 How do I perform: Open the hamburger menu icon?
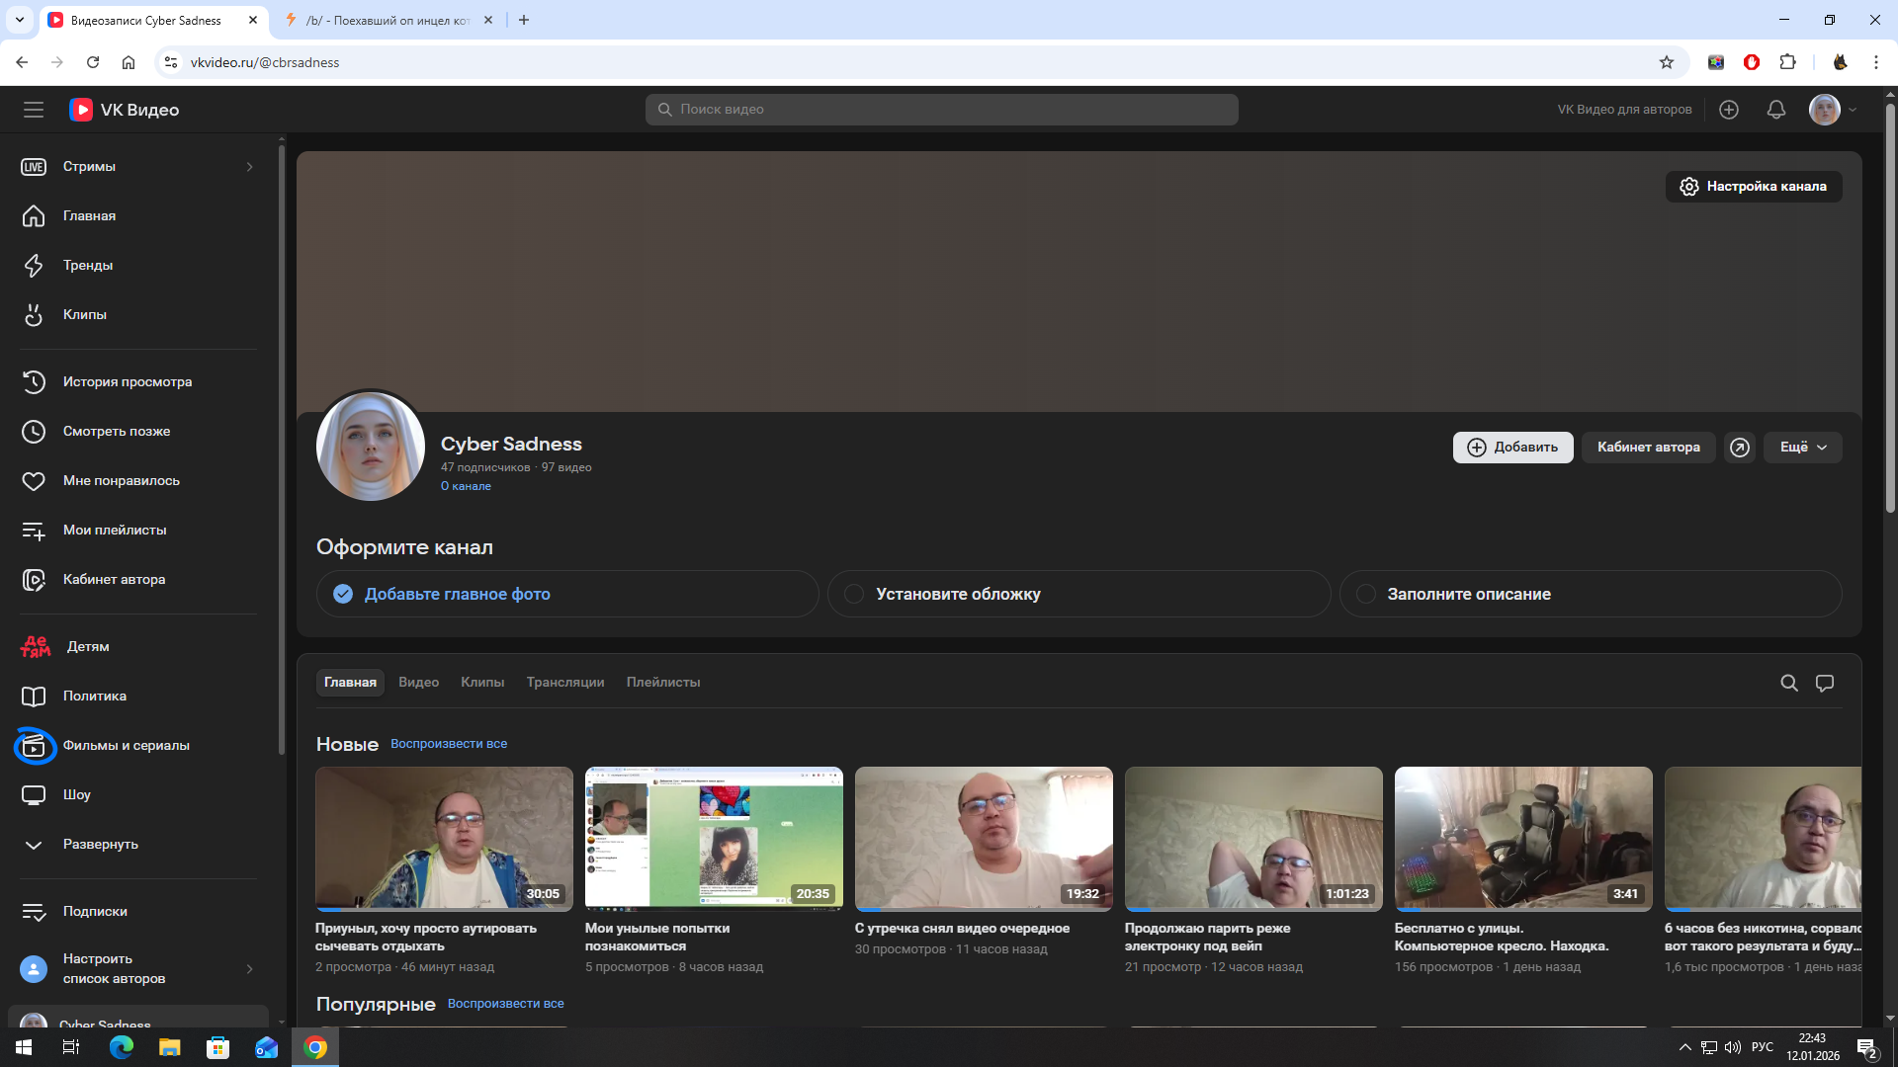(x=34, y=110)
